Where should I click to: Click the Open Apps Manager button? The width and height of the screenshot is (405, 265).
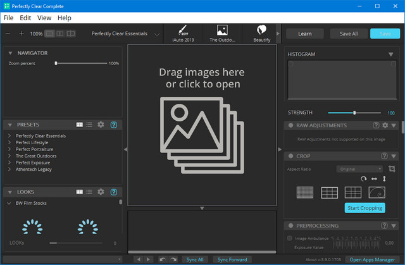373,259
